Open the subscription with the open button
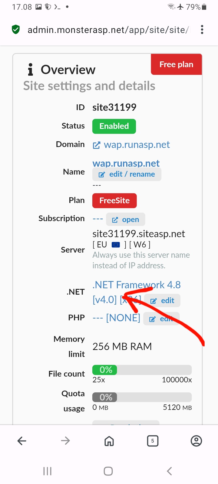Viewport: 218px width, 484px height. click(x=126, y=220)
